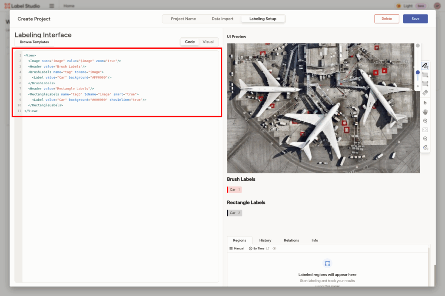Activate the Hand pan tool

pos(425,112)
